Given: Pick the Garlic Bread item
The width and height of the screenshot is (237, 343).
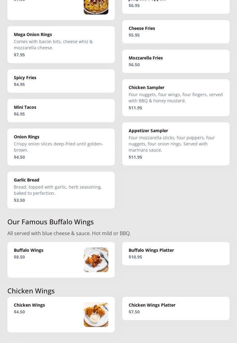Looking at the screenshot, I should tap(61, 190).
